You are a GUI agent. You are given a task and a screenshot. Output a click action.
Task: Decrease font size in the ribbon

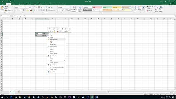pyautogui.click(x=32, y=7)
